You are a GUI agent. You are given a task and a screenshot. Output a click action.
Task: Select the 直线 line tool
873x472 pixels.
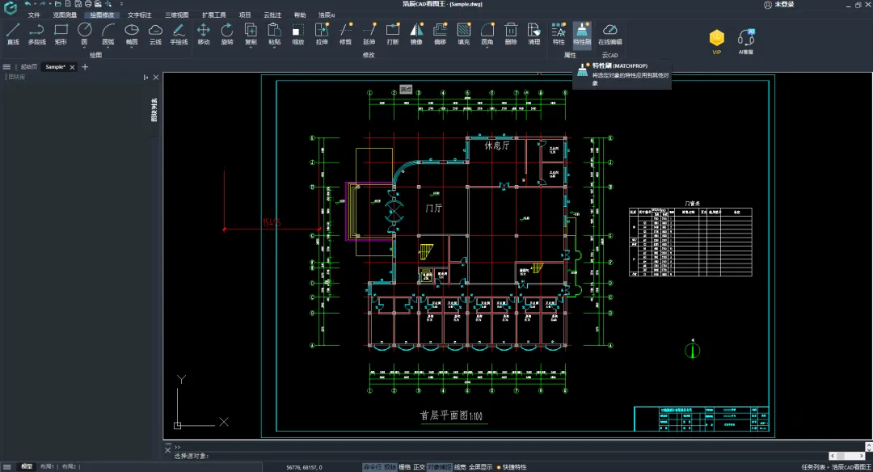13,34
